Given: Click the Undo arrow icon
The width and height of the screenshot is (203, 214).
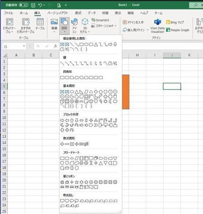Looking at the screenshot, I should [40, 5].
